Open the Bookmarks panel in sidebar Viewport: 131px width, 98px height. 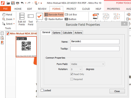(x=2, y=43)
